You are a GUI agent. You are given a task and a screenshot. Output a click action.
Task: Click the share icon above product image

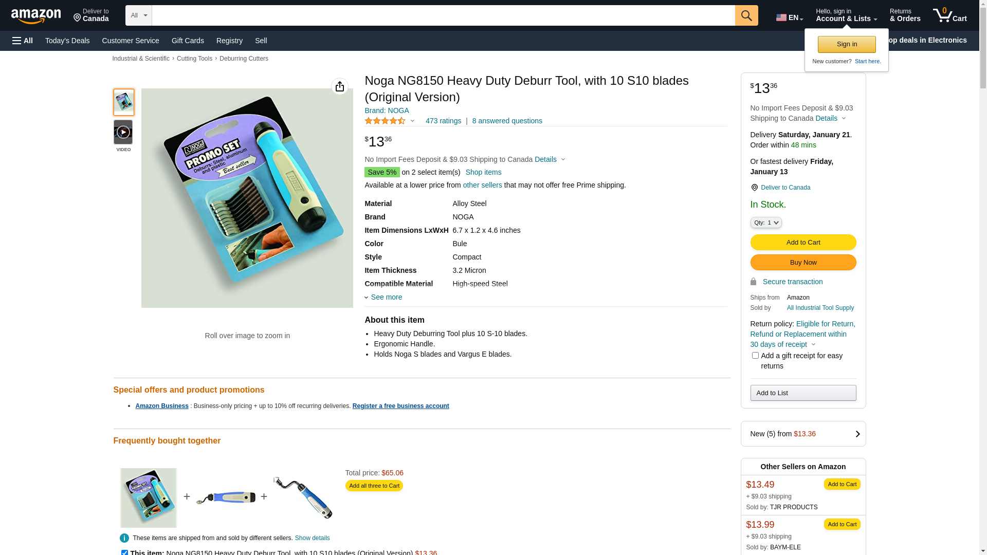coord(339,86)
